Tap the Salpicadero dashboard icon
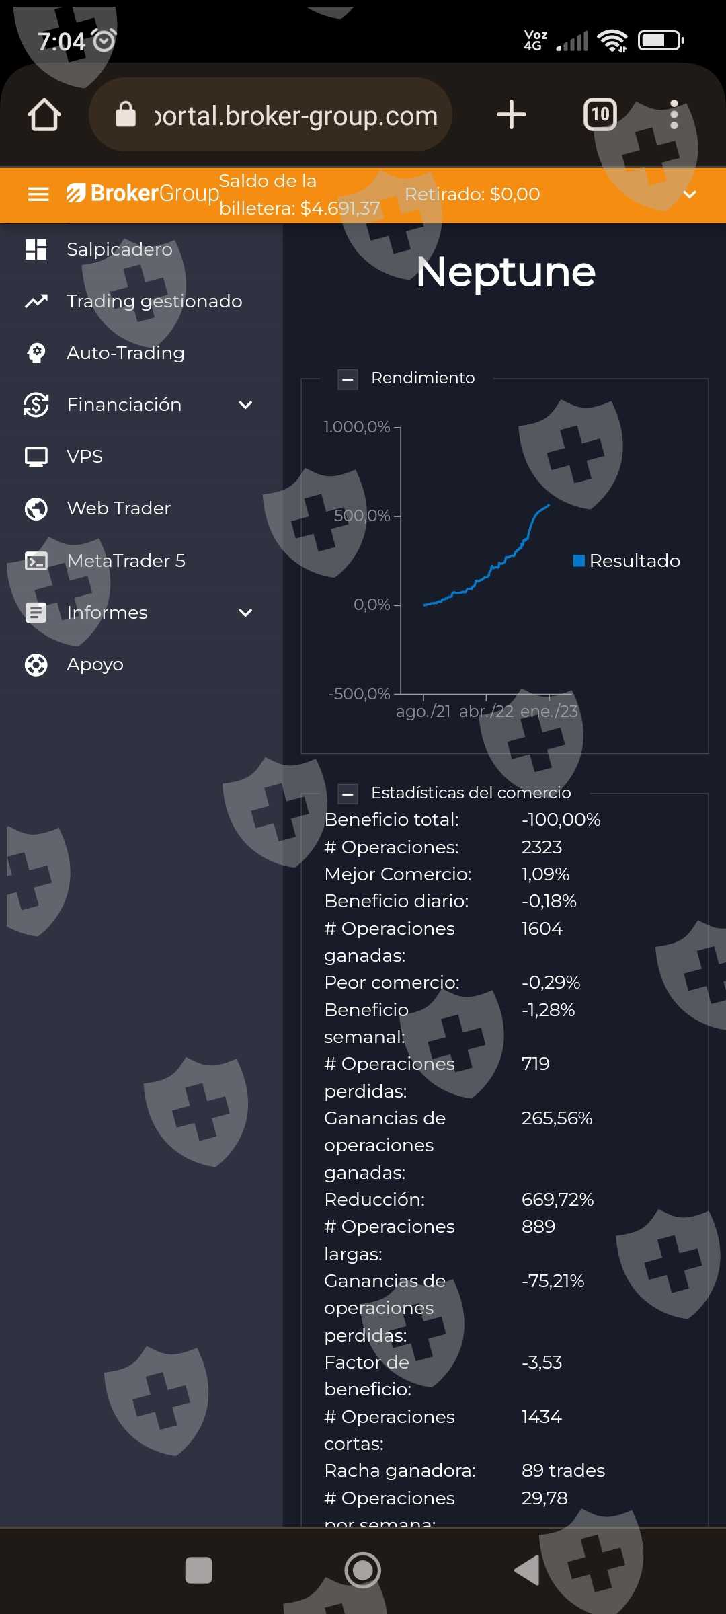Image resolution: width=726 pixels, height=1614 pixels. pyautogui.click(x=36, y=249)
